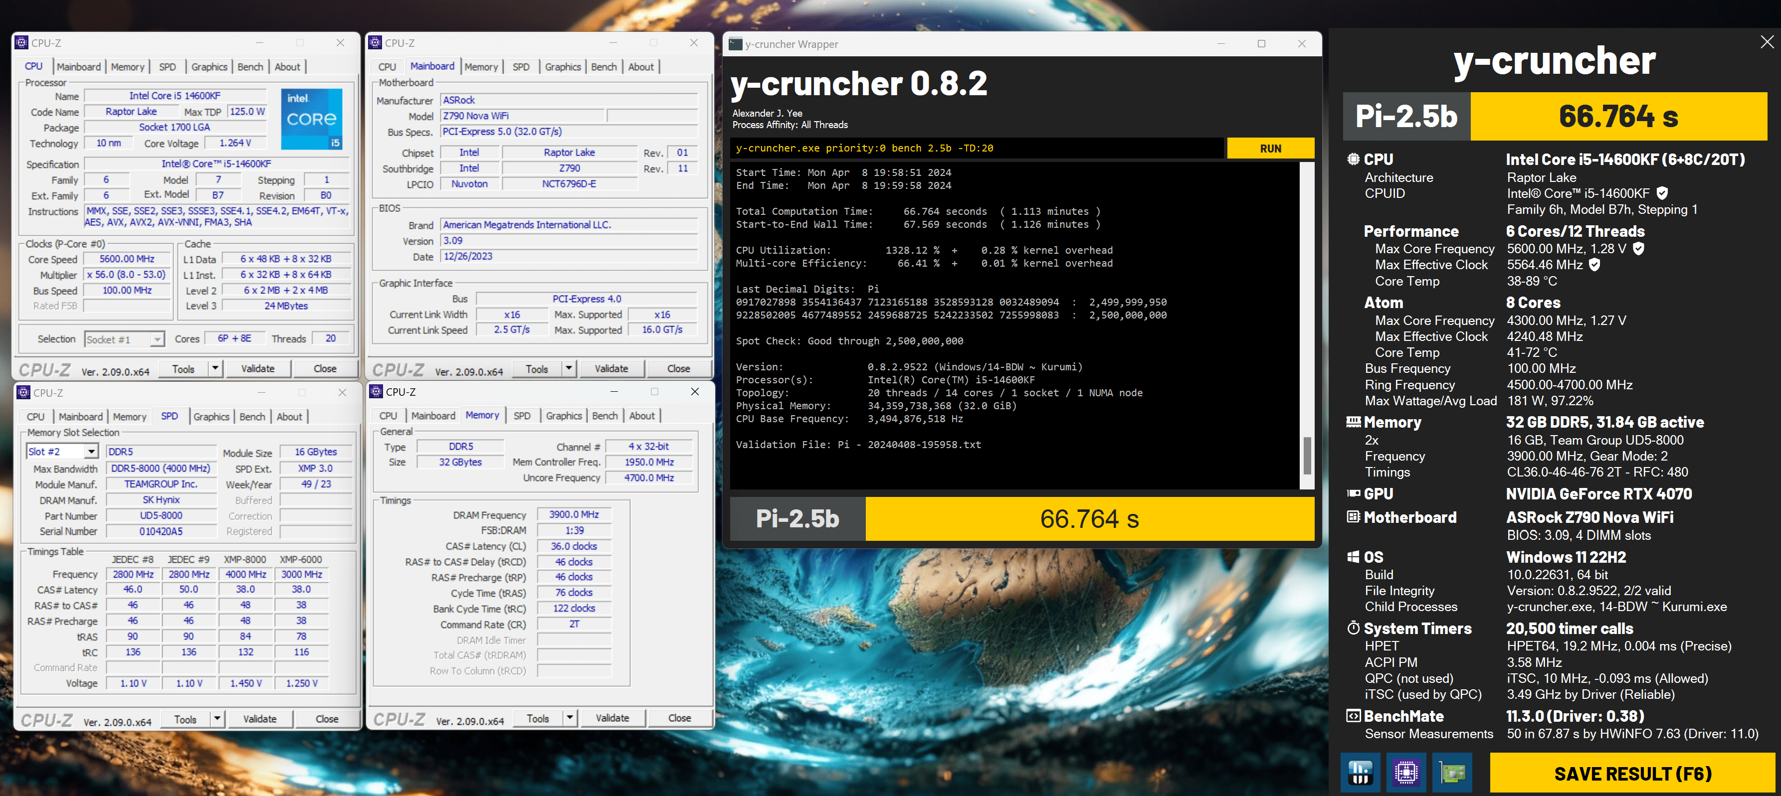Open the CPU tab in the CPU-Z Memory window
The width and height of the screenshot is (1781, 796).
[x=388, y=416]
